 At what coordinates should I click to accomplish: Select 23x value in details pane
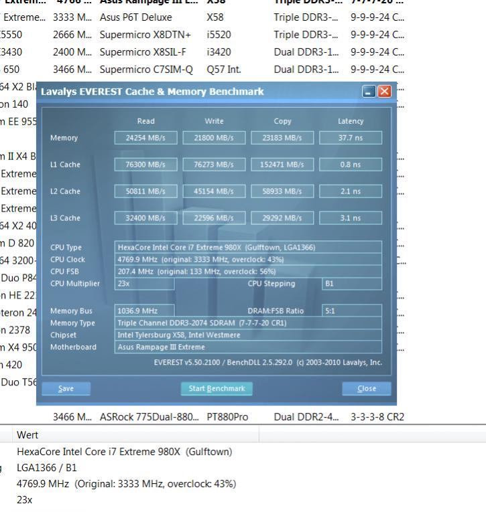coord(25,499)
